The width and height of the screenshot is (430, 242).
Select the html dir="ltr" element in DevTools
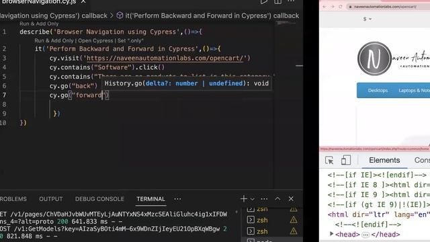378,214
